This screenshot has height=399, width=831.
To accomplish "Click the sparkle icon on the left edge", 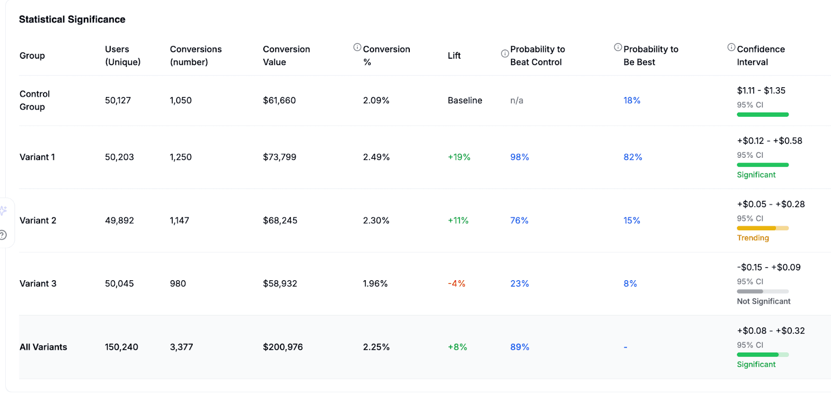I will coord(3,211).
